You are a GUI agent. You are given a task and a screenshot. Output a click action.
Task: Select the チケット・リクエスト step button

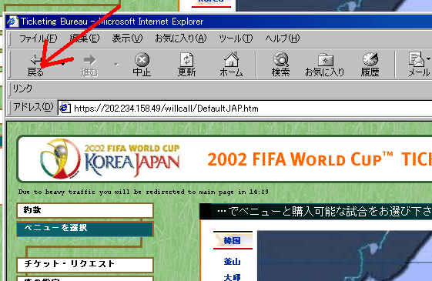[x=85, y=265]
